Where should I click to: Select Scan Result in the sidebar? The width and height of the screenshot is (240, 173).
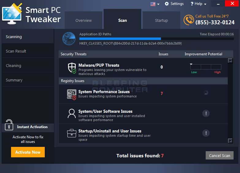[16, 51]
